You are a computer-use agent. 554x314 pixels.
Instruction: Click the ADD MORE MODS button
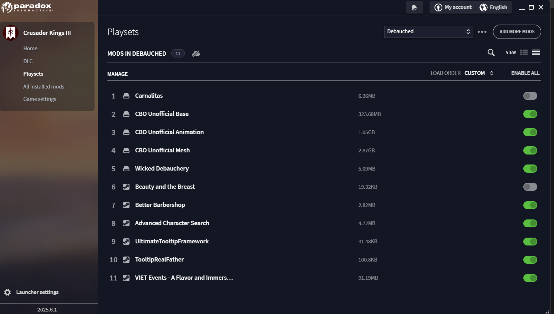point(517,32)
